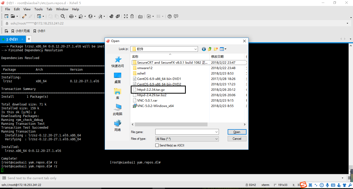Screen dimensions: 353x189
Task: Click the Full Screen arrows icon
Action: tap(126, 16)
